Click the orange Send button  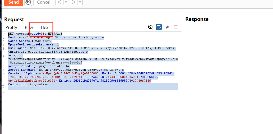[x=13, y=2]
